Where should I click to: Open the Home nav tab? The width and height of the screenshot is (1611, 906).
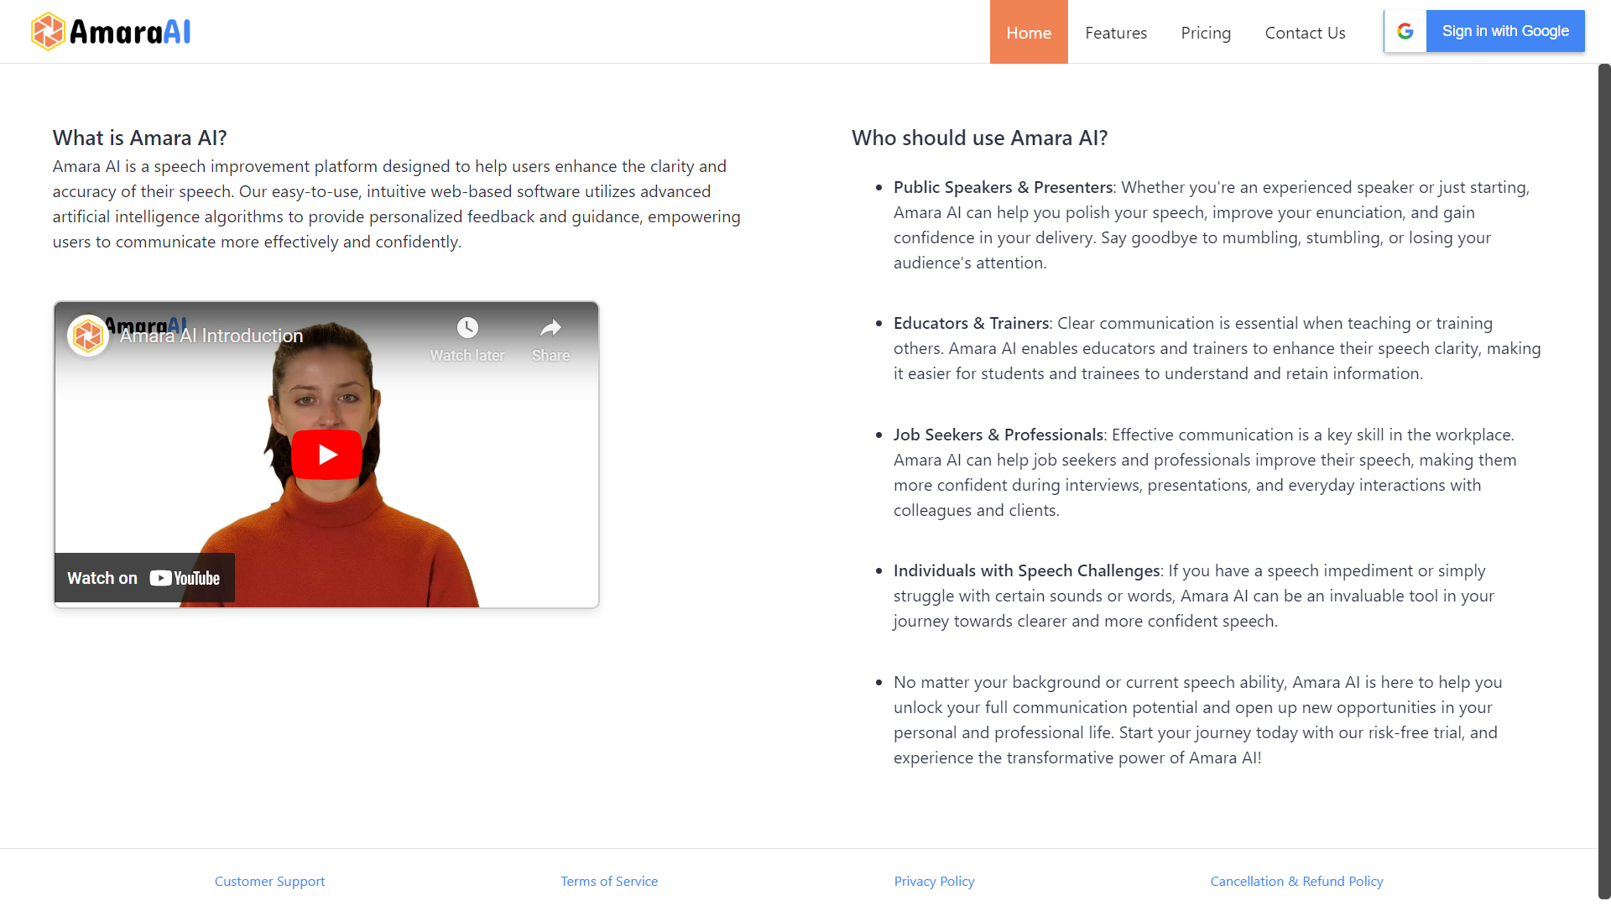(1029, 32)
